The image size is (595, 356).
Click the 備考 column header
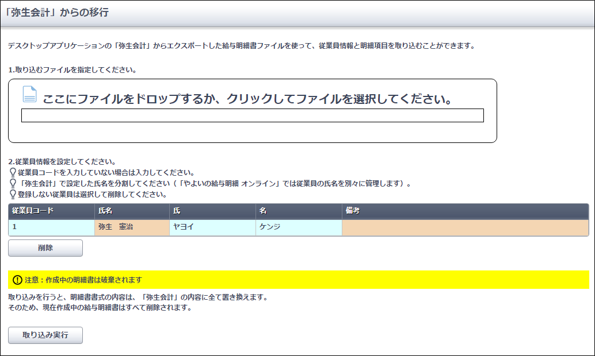pyautogui.click(x=466, y=211)
